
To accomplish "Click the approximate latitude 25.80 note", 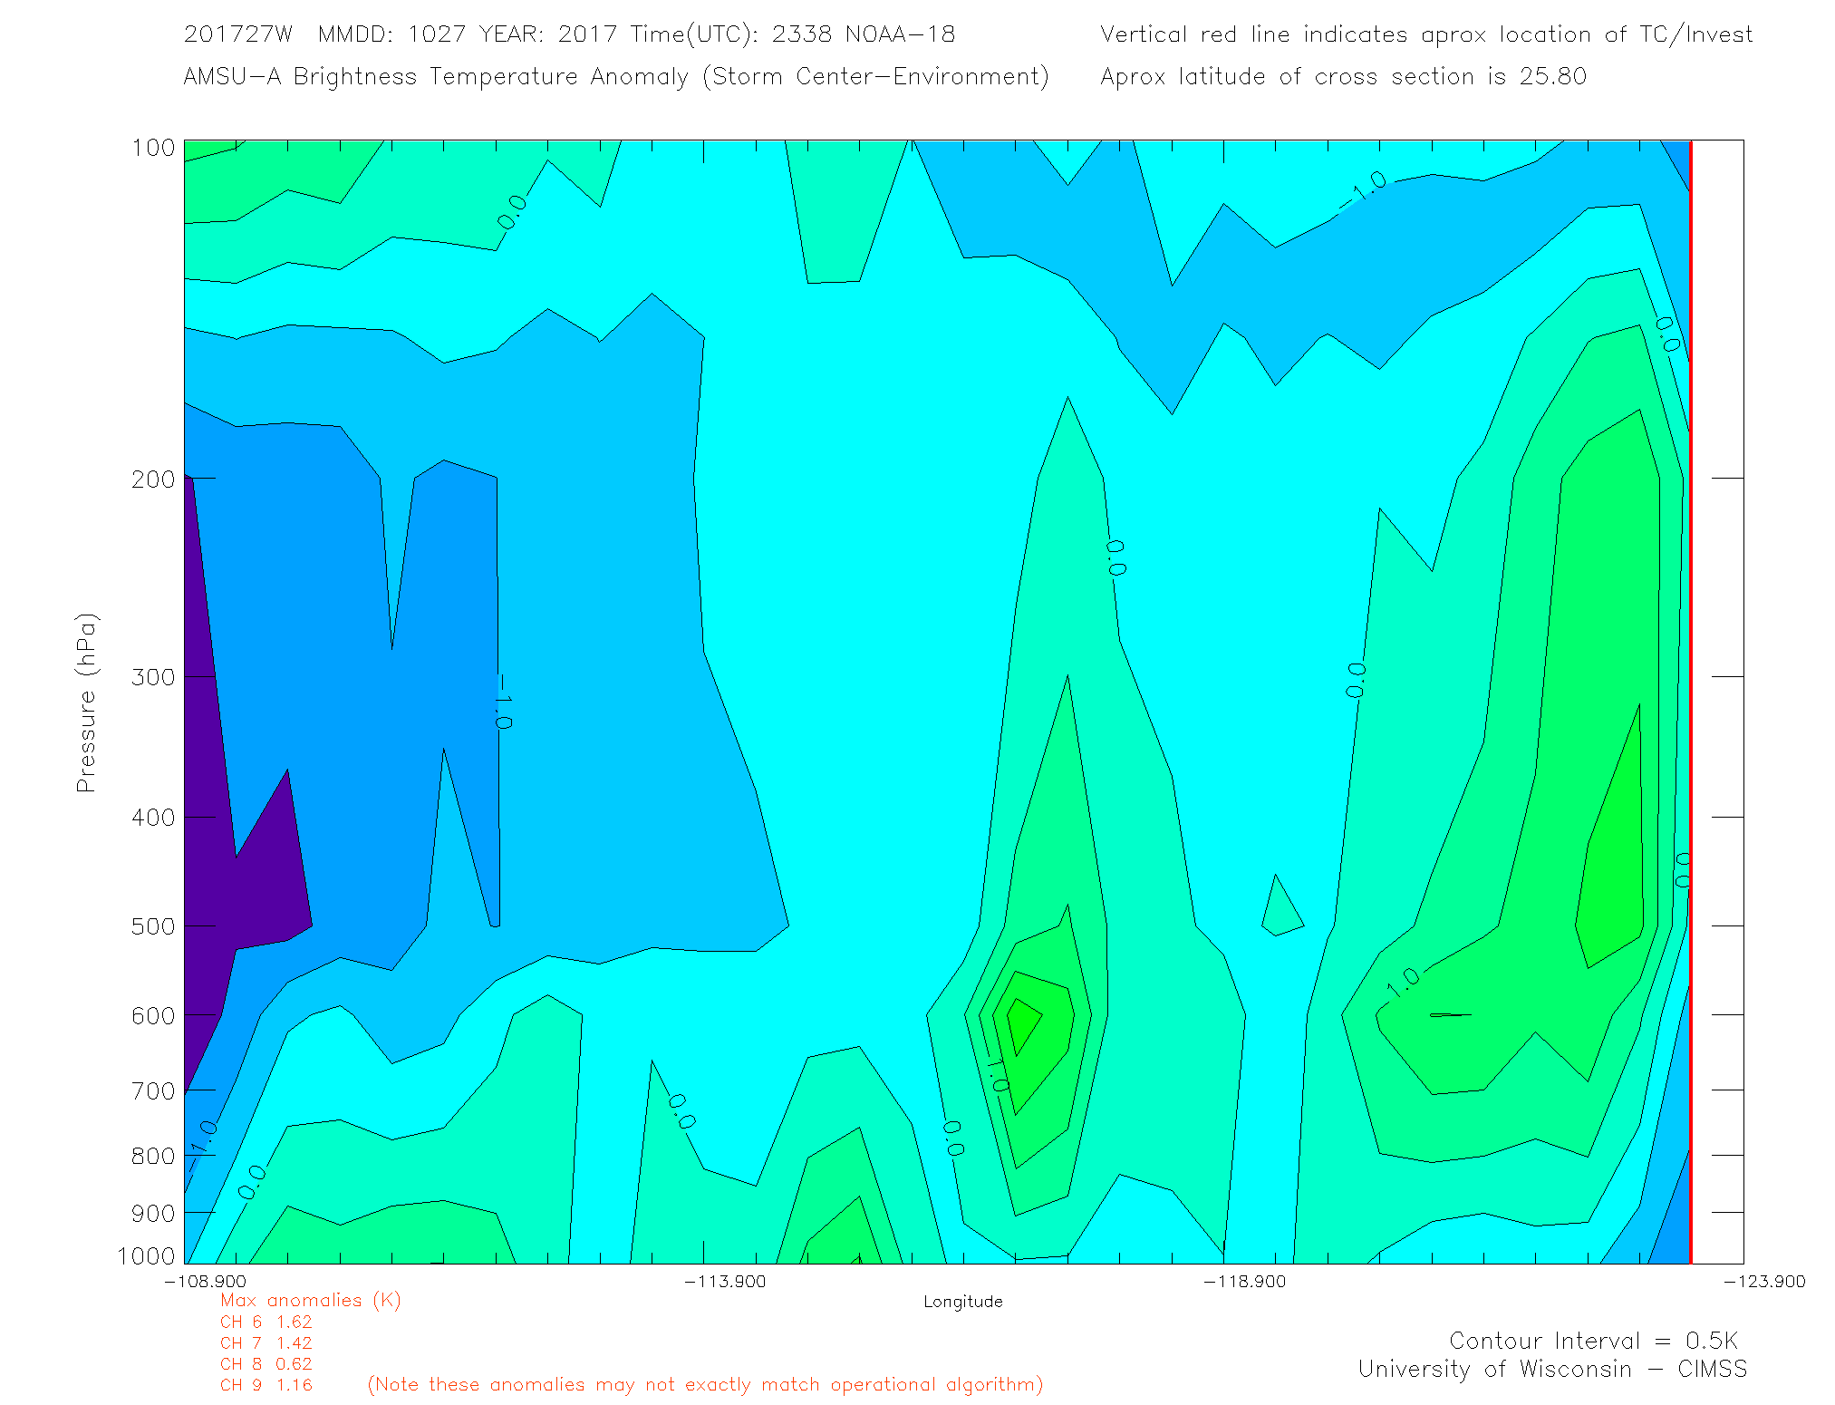I will (x=1343, y=77).
